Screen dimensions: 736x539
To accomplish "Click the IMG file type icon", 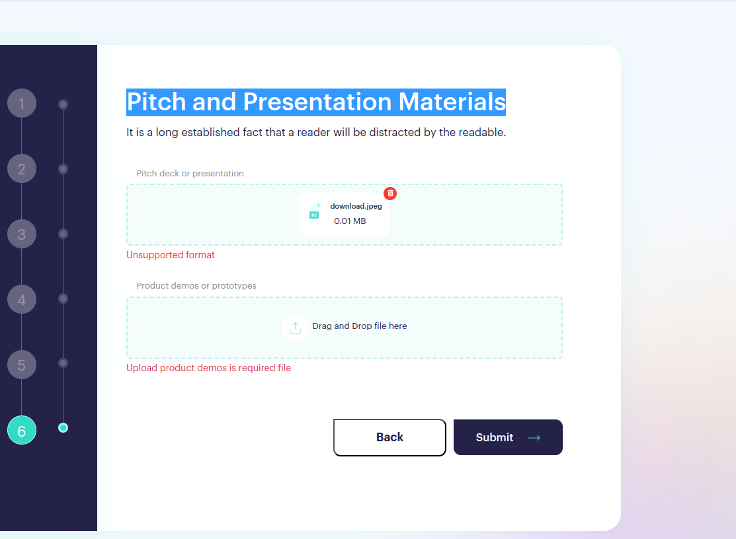I will tap(315, 213).
